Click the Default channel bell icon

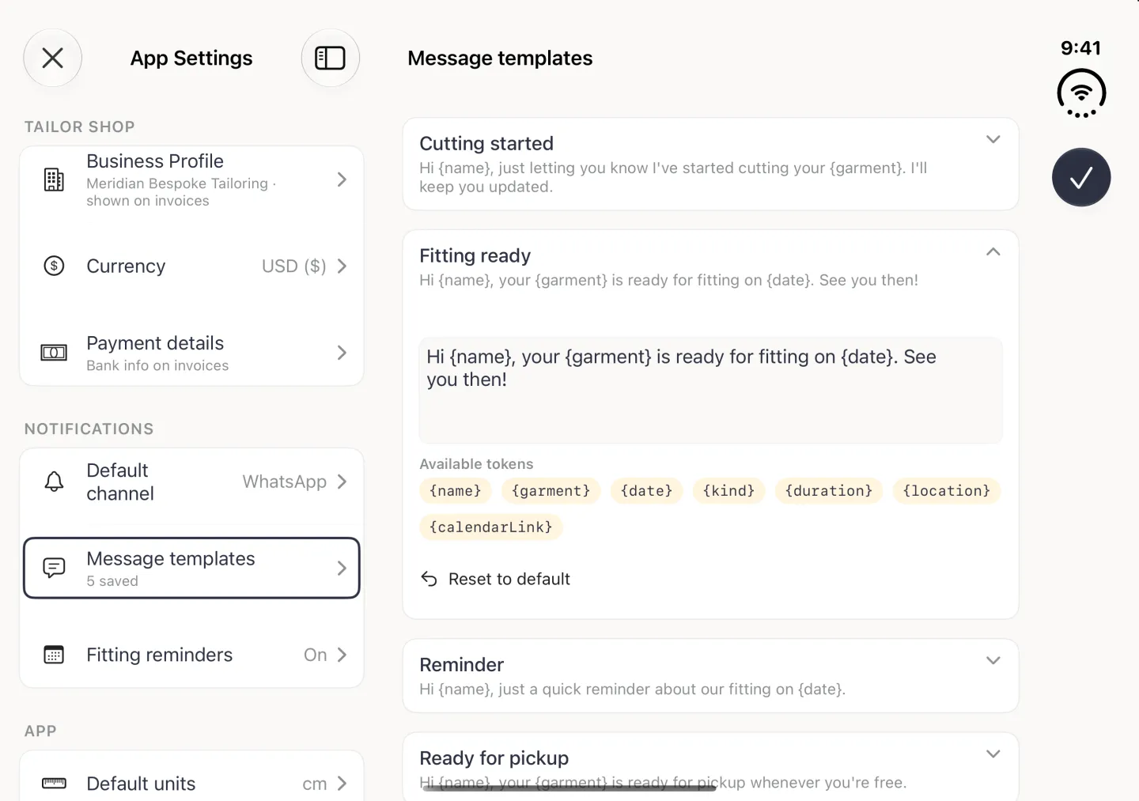(x=54, y=482)
